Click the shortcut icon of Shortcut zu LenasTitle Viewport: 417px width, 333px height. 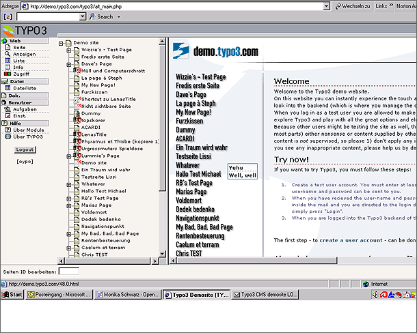(77, 100)
